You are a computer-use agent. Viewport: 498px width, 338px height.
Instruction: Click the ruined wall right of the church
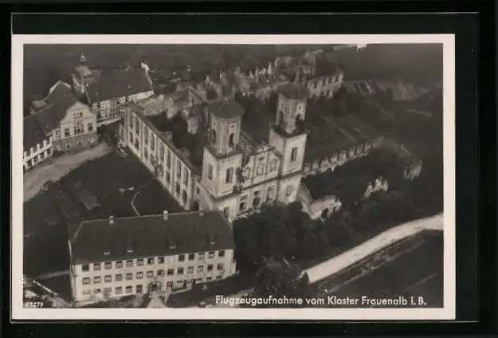coord(343,155)
